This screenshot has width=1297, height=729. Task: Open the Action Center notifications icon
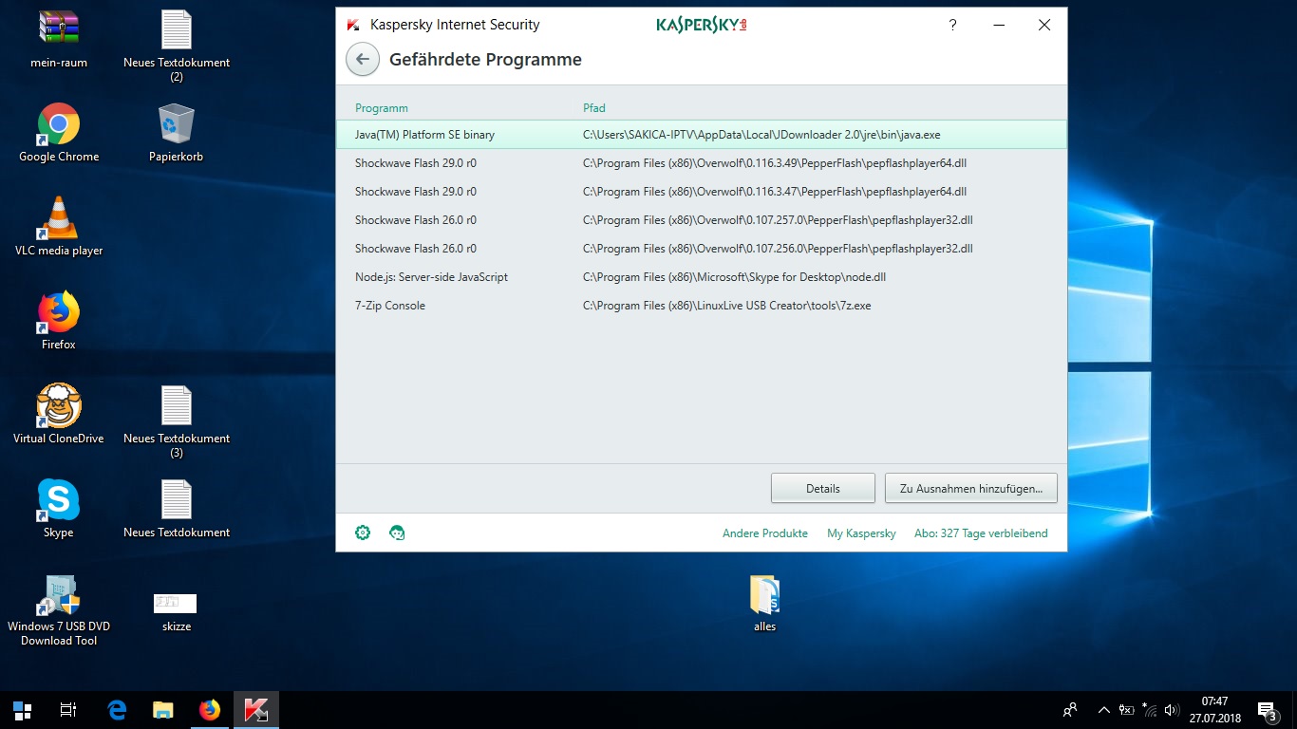[x=1267, y=710]
